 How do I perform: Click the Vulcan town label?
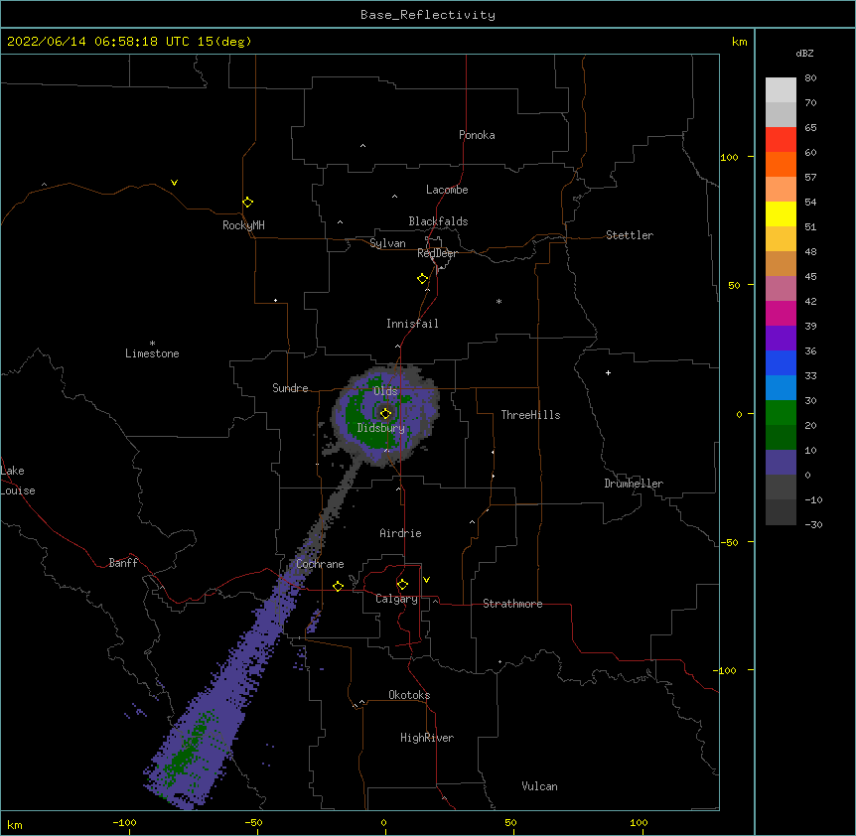539,786
